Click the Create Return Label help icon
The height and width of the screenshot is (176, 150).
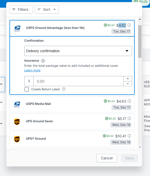pyautogui.click(x=64, y=89)
